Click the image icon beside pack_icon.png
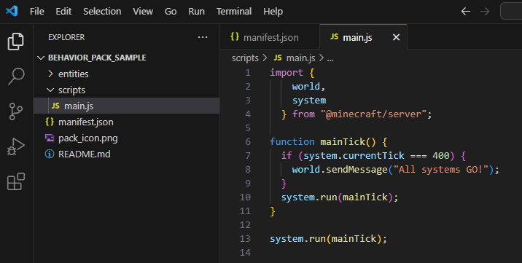The width and height of the screenshot is (522, 263). (50, 138)
